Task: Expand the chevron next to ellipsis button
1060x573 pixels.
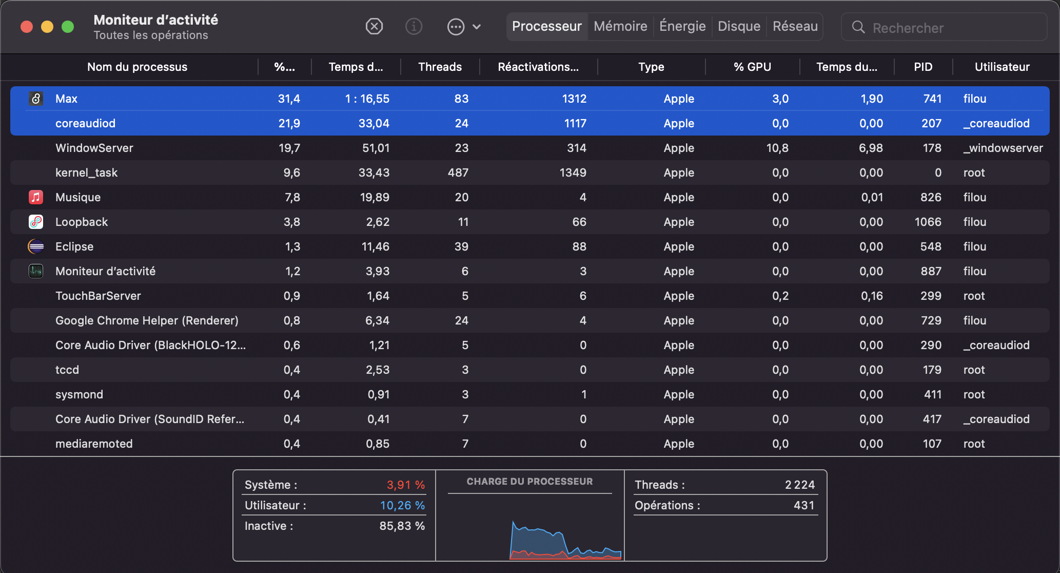Action: coord(477,27)
